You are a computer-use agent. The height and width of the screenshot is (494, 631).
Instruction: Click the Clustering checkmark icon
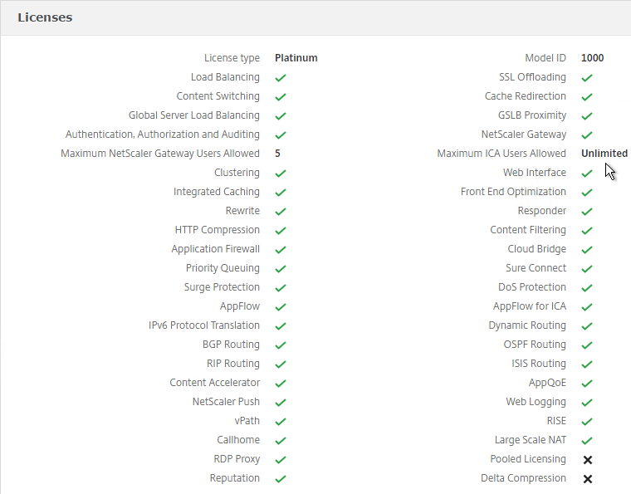pos(281,173)
